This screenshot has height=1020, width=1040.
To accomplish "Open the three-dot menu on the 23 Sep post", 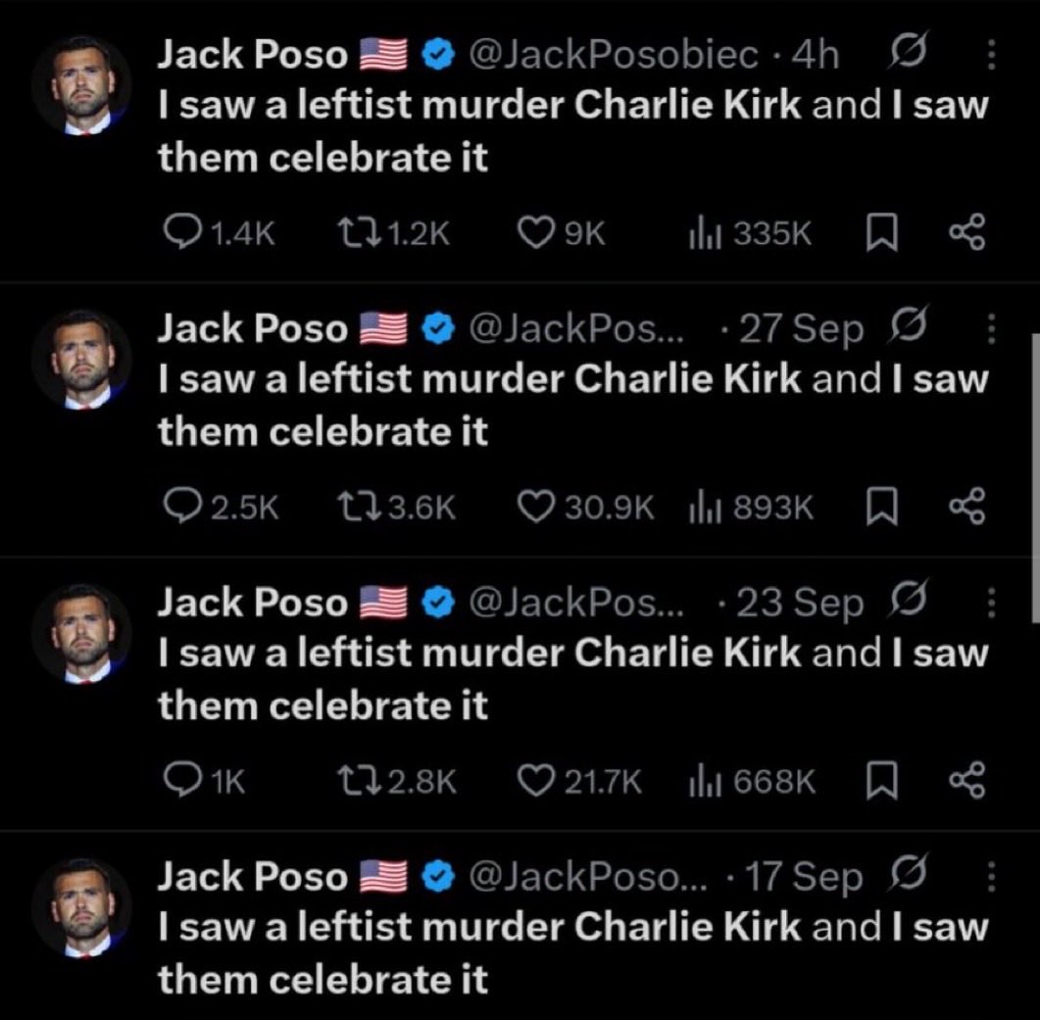I will click(x=990, y=604).
